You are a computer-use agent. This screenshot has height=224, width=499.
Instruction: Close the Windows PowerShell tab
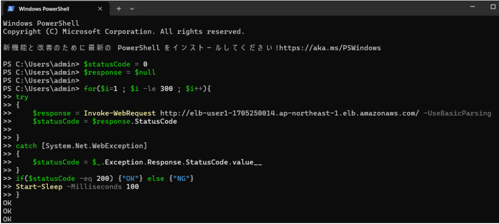point(100,9)
